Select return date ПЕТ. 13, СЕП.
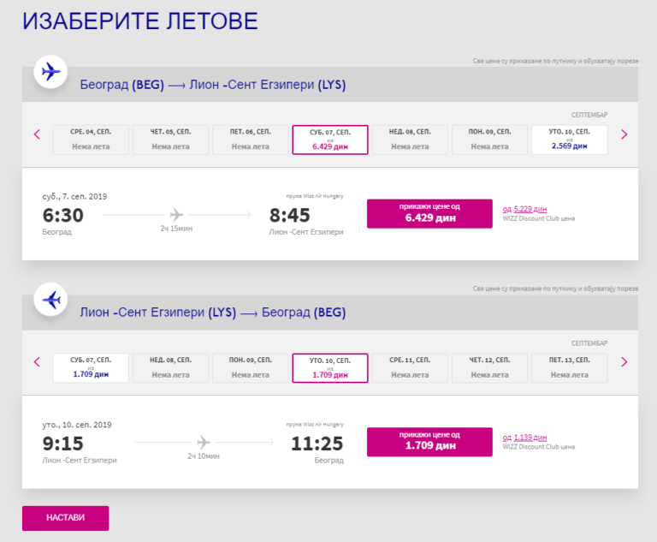The width and height of the screenshot is (657, 542). 570,368
